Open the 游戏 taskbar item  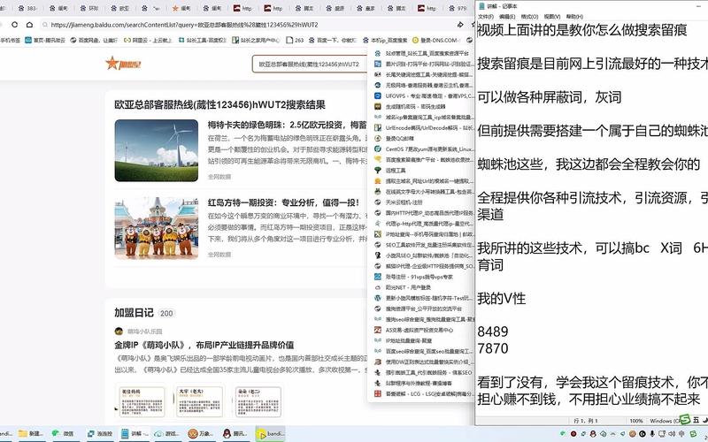[166, 433]
